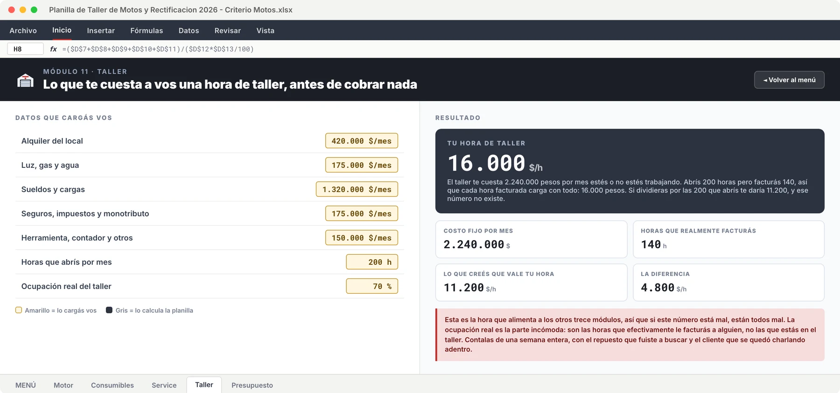Click the yellow legend swatch Amarillo
The width and height of the screenshot is (840, 393).
click(x=19, y=310)
